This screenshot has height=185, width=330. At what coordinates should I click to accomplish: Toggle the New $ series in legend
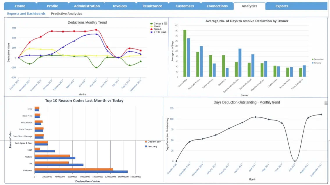[x=155, y=26]
